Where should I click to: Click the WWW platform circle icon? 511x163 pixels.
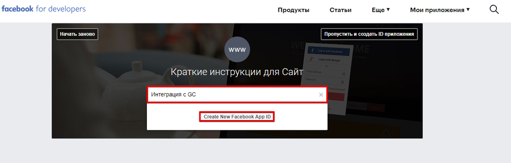(237, 49)
